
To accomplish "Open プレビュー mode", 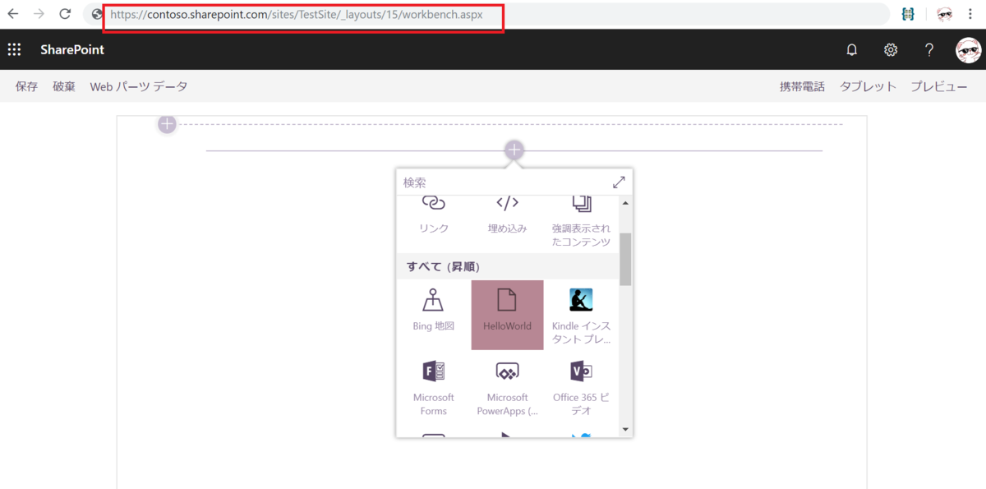I will (939, 86).
